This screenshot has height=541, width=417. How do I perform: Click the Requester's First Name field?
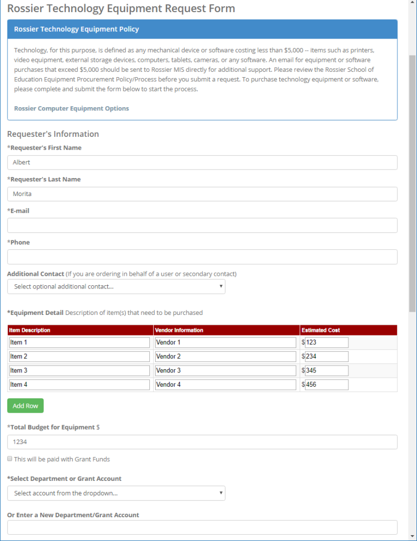(x=202, y=163)
